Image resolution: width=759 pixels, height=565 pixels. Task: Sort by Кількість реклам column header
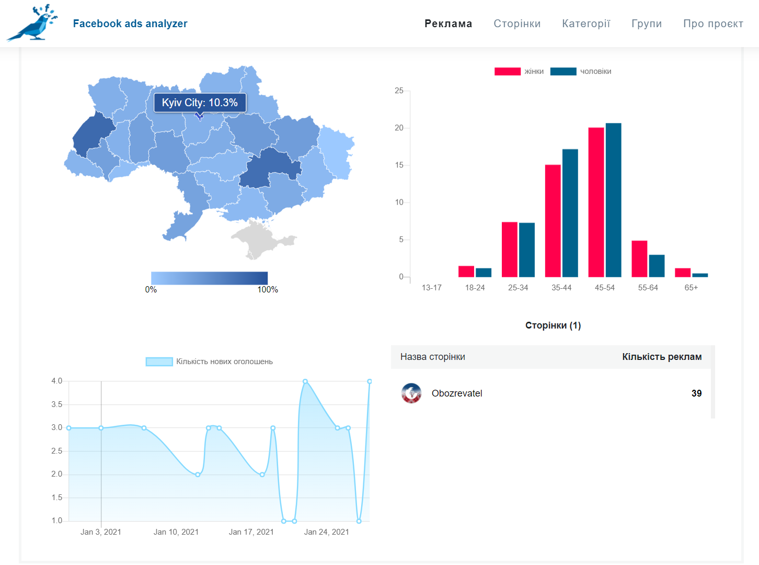point(662,357)
